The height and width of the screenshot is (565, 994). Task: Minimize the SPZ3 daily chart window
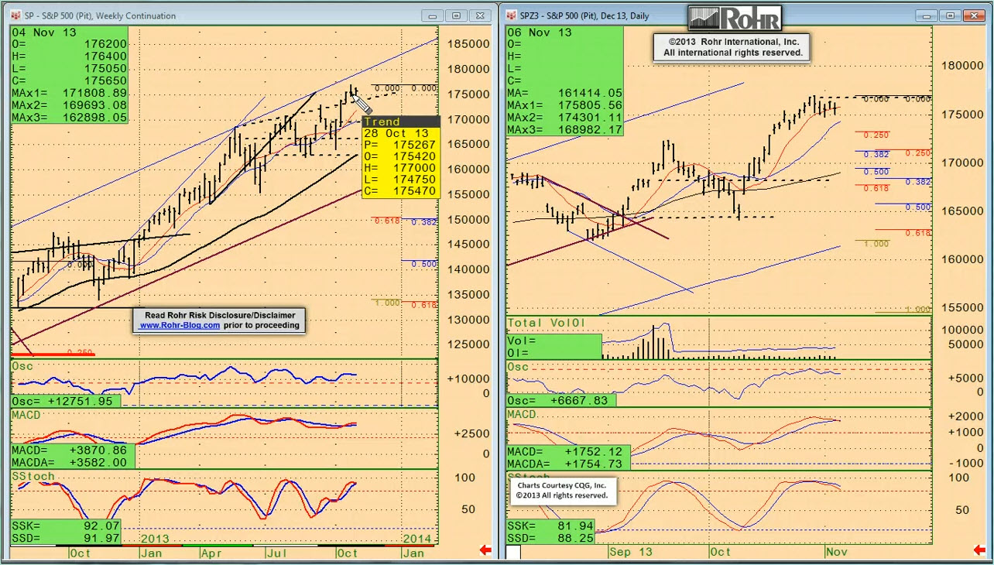(926, 15)
